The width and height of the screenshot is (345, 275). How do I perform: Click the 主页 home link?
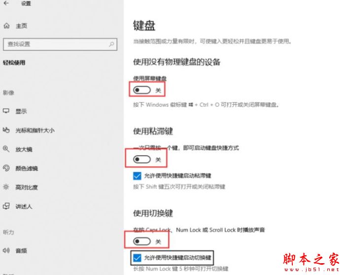pyautogui.click(x=21, y=26)
